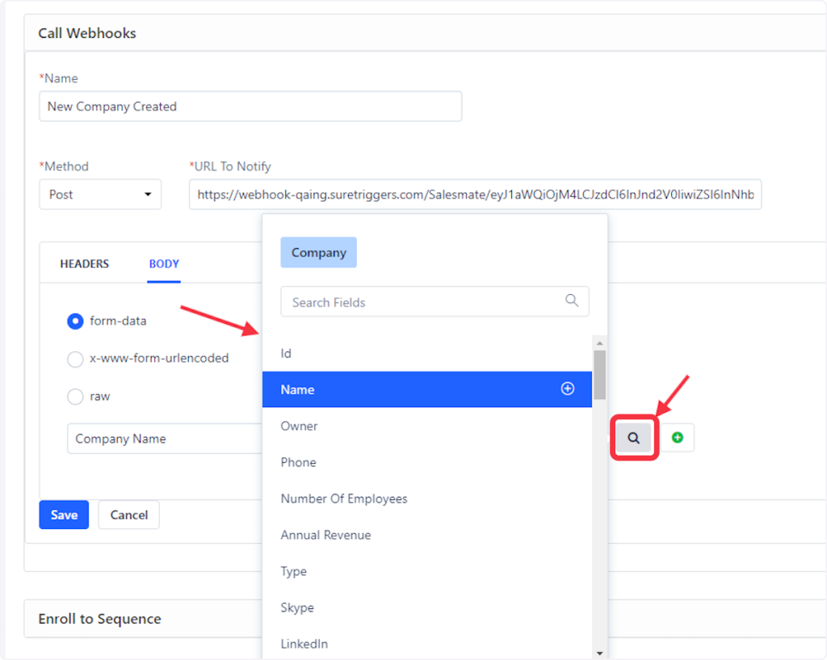Screen dimensions: 827x660
Task: Focus the URL To Notify field
Action: (475, 195)
